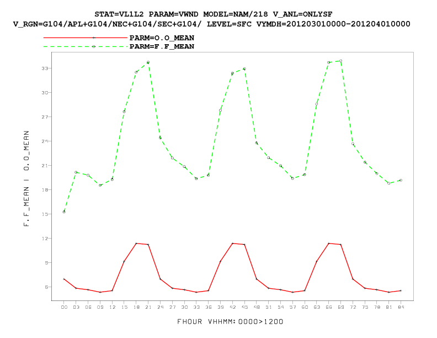Click the red solid legend line sample

pos(86,38)
